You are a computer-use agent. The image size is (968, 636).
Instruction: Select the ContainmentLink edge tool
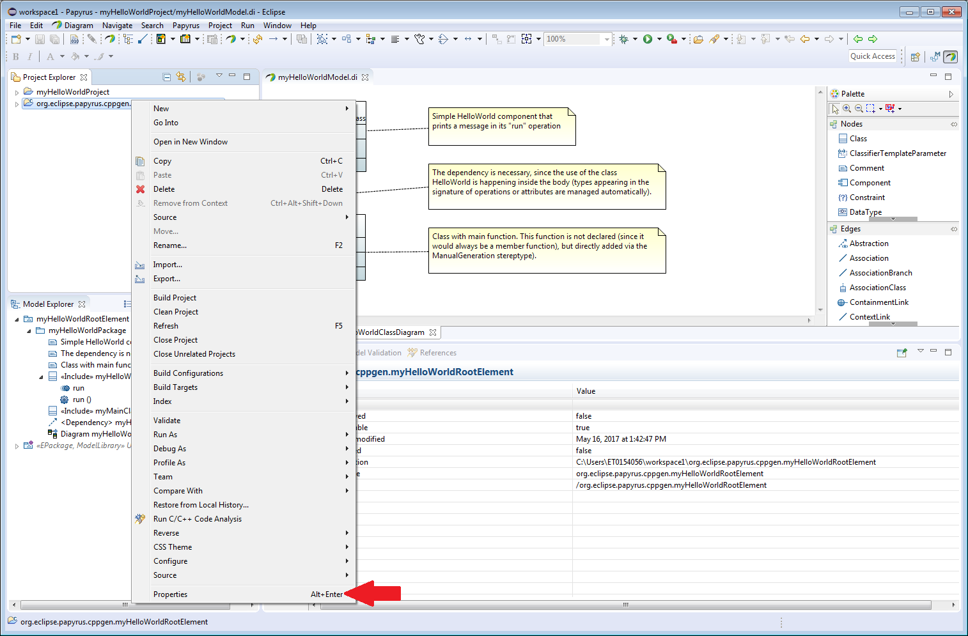point(878,302)
